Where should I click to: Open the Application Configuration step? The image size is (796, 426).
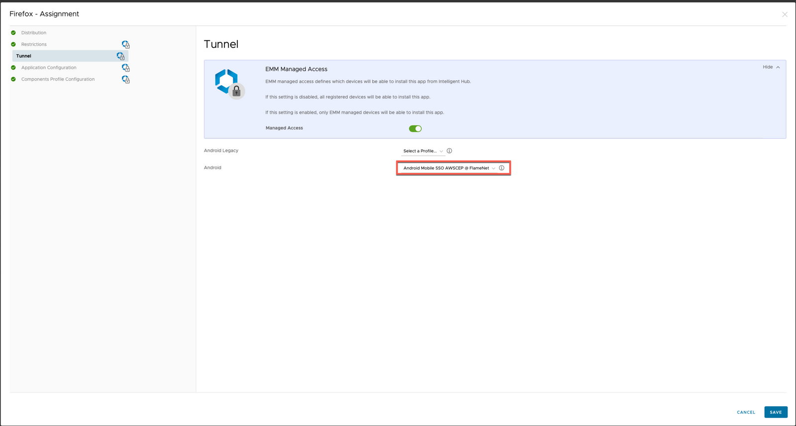pos(49,68)
